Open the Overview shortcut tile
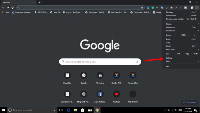The width and height of the screenshot is (200, 113). click(x=100, y=78)
